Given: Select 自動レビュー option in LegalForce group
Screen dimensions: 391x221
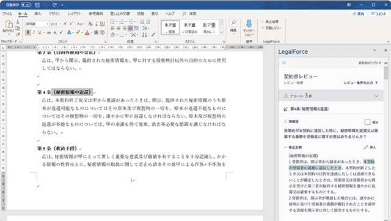Looking at the screenshot, I should pyautogui.click(x=271, y=28).
